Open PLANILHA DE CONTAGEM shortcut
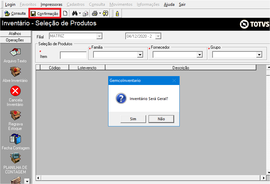The width and height of the screenshot is (270, 184). (x=15, y=163)
